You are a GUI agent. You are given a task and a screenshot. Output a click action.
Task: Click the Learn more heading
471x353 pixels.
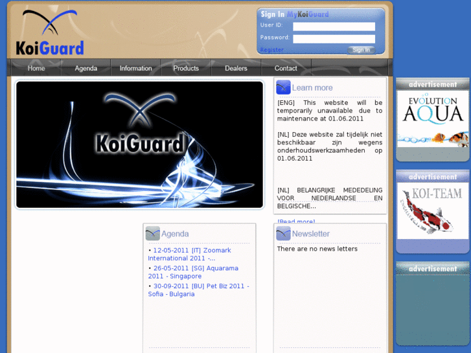(312, 87)
